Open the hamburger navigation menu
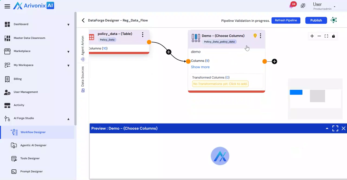 (x=7, y=6)
